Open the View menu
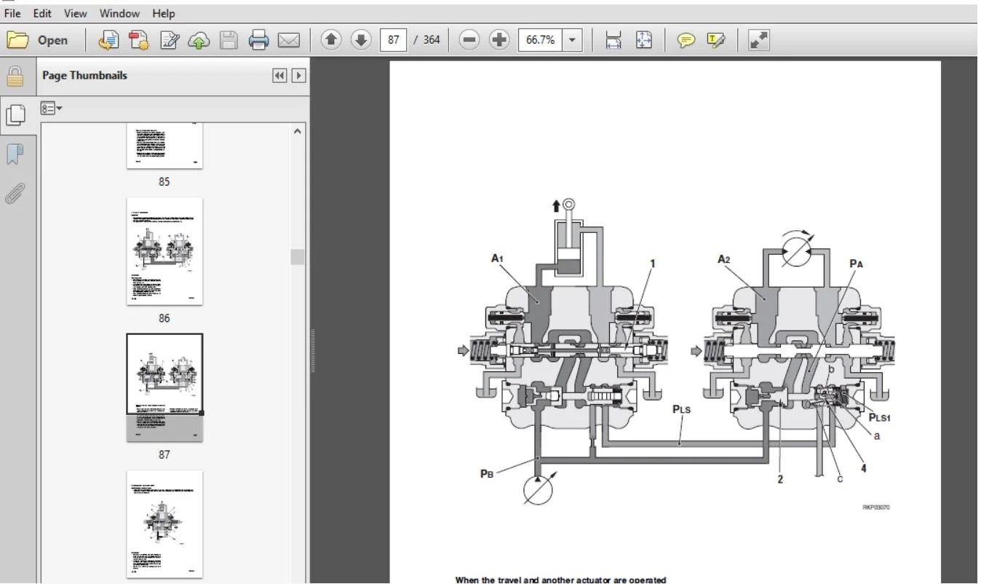981x584 pixels. [x=75, y=13]
